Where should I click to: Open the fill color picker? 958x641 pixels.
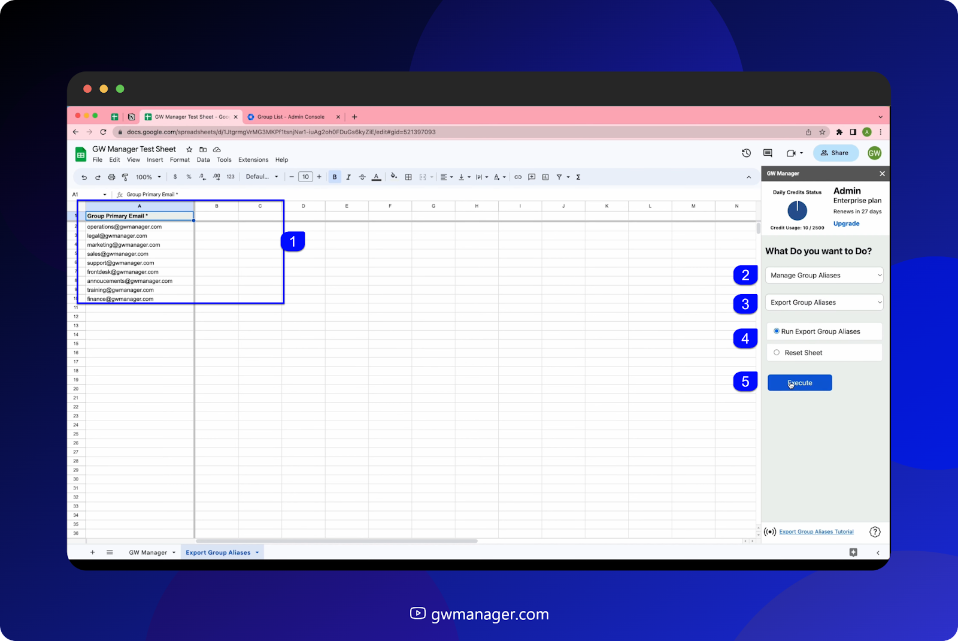point(394,177)
